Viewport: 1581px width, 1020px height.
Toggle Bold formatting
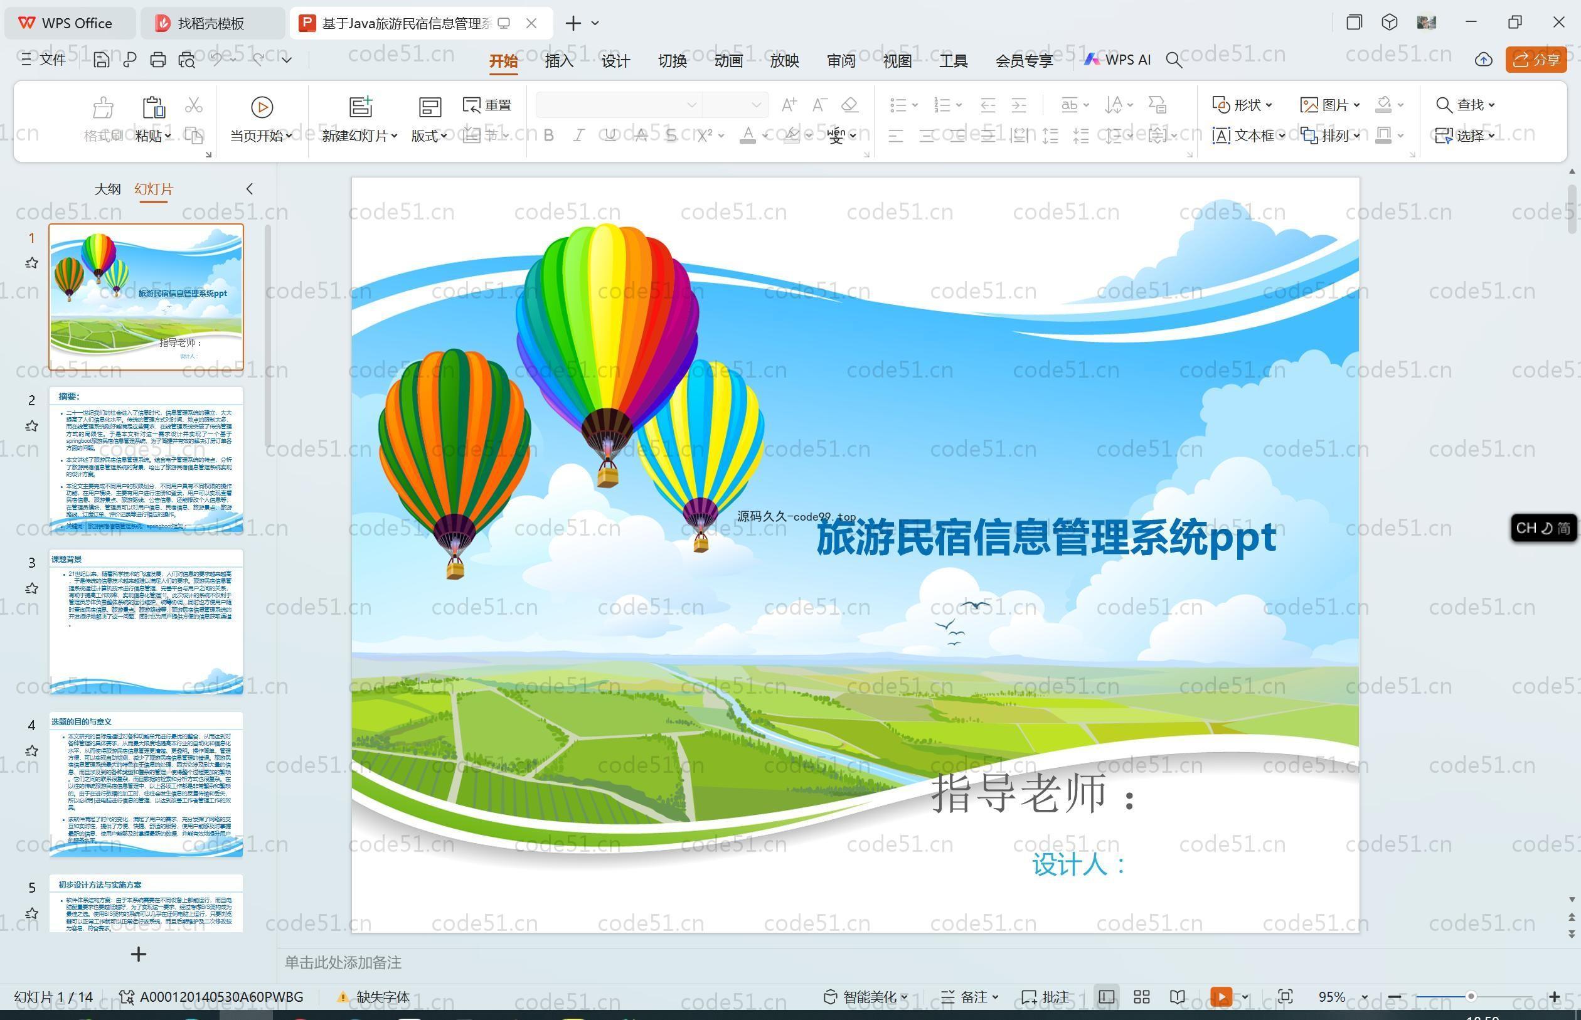(x=548, y=135)
